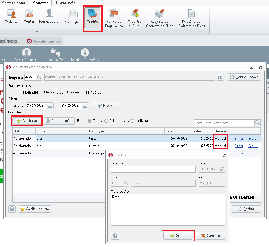
Task: Click Editar link for teste row
Action: (x=239, y=139)
